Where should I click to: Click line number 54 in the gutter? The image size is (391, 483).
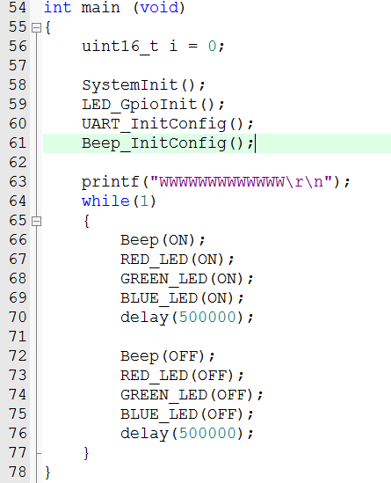click(18, 7)
